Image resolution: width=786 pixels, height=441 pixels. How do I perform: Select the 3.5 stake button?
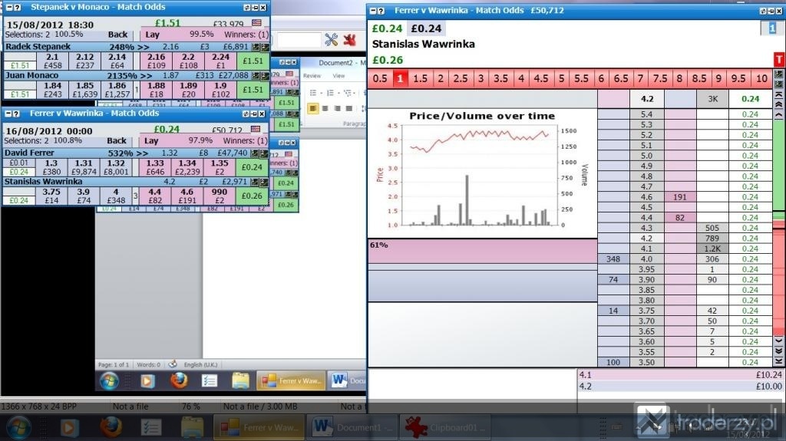(x=500, y=79)
